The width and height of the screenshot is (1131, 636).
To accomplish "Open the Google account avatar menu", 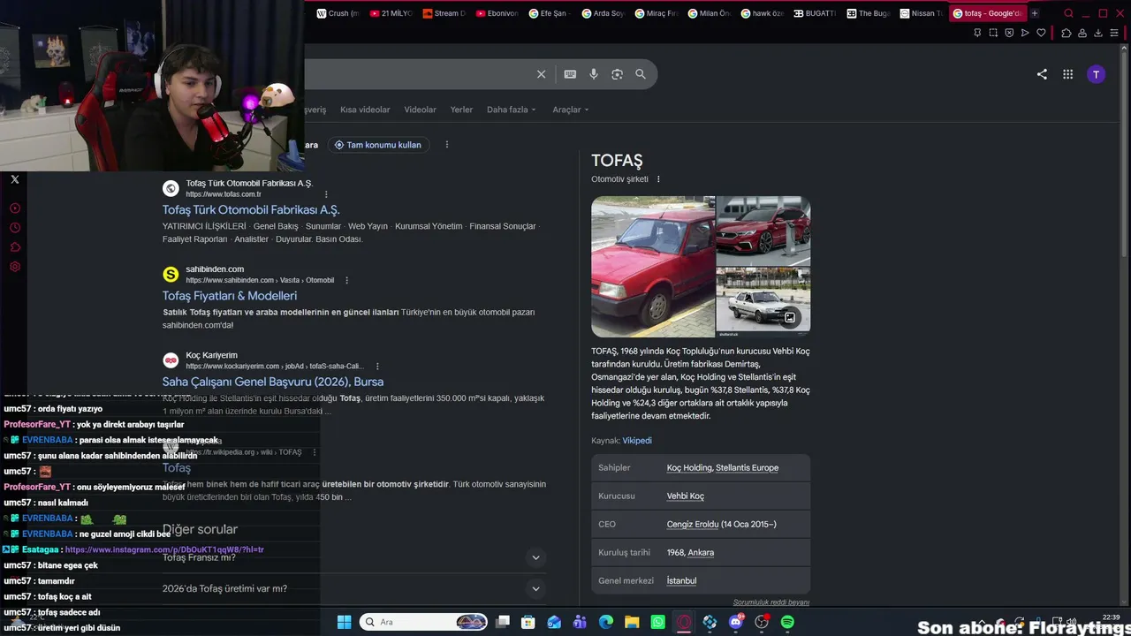I will tap(1096, 74).
